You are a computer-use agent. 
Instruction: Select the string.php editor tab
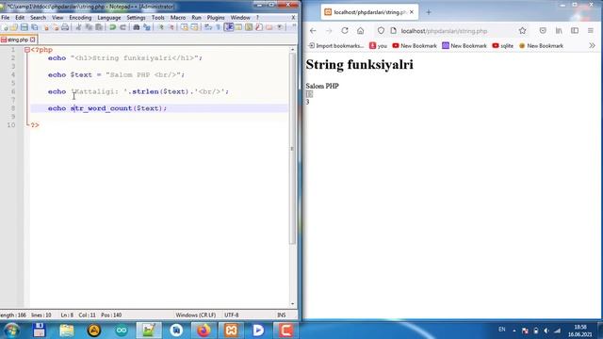pyautogui.click(x=18, y=40)
